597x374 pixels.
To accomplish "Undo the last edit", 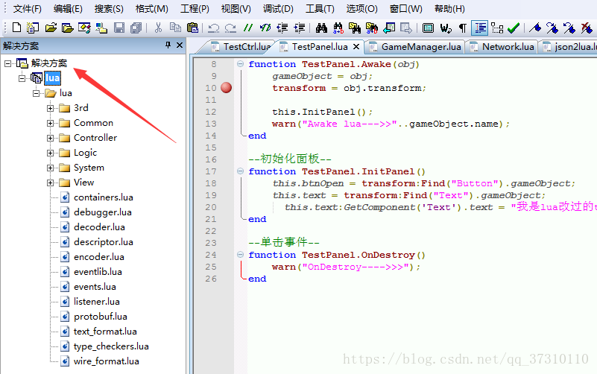I will coord(214,28).
